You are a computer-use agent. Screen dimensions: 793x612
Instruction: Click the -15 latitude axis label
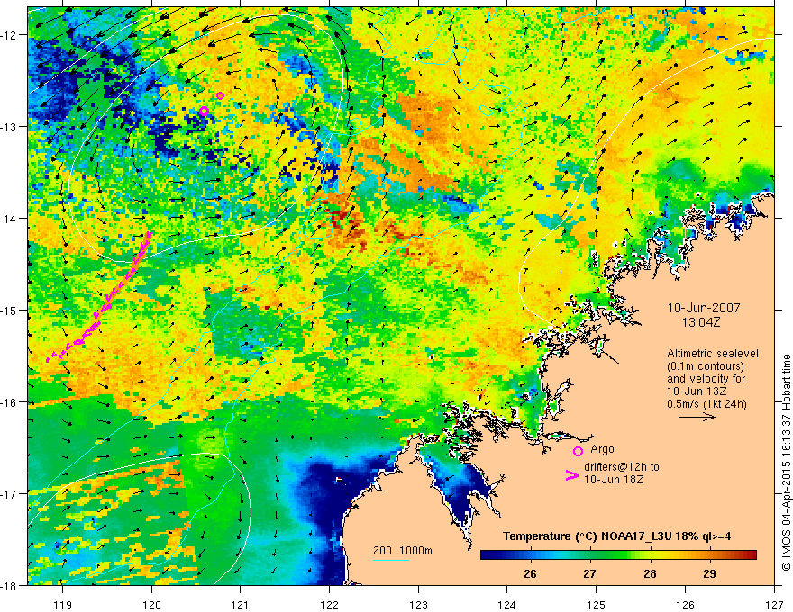pos(10,310)
